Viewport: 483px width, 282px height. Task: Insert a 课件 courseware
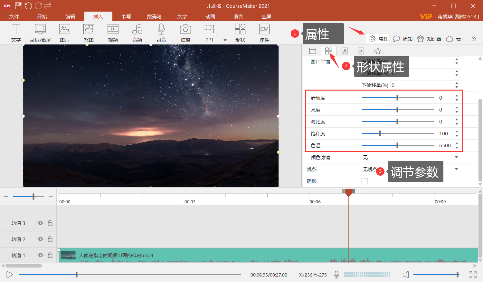264,33
